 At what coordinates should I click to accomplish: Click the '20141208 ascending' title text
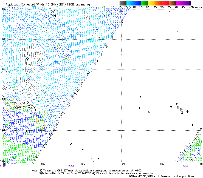(74, 5)
